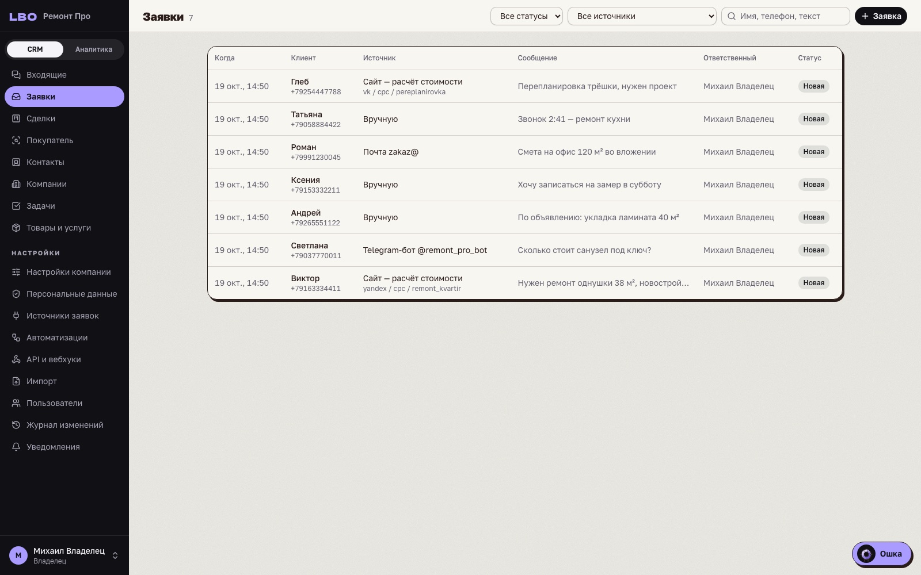This screenshot has width=921, height=575.
Task: Open the Все статусы filter dropdown
Action: tap(526, 16)
